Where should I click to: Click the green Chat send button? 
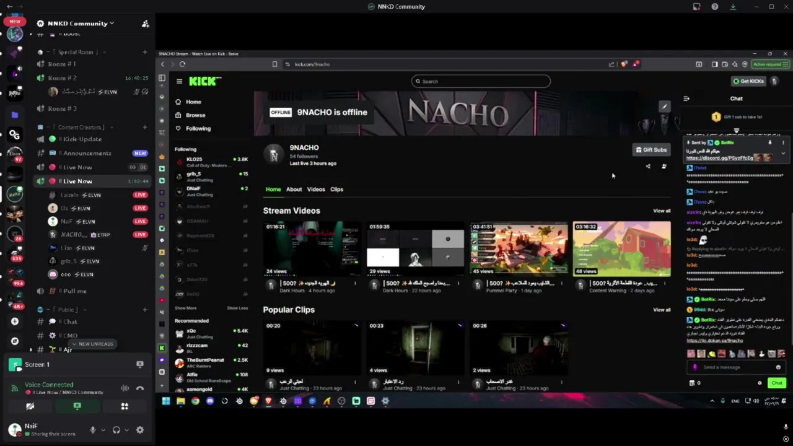point(777,383)
